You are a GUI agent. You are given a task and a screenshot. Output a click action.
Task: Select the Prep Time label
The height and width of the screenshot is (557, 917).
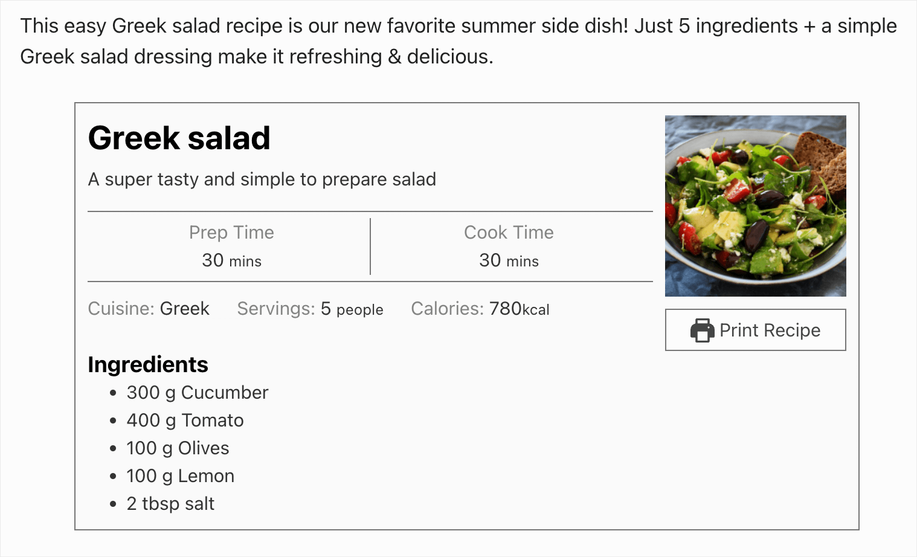pyautogui.click(x=231, y=232)
